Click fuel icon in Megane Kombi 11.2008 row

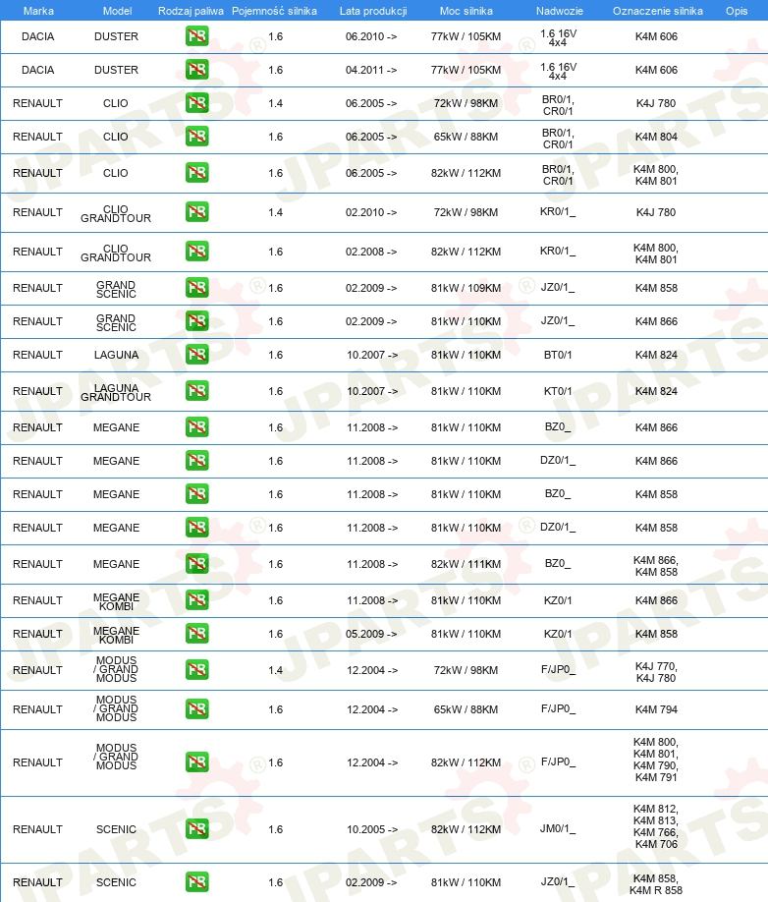pyautogui.click(x=197, y=600)
